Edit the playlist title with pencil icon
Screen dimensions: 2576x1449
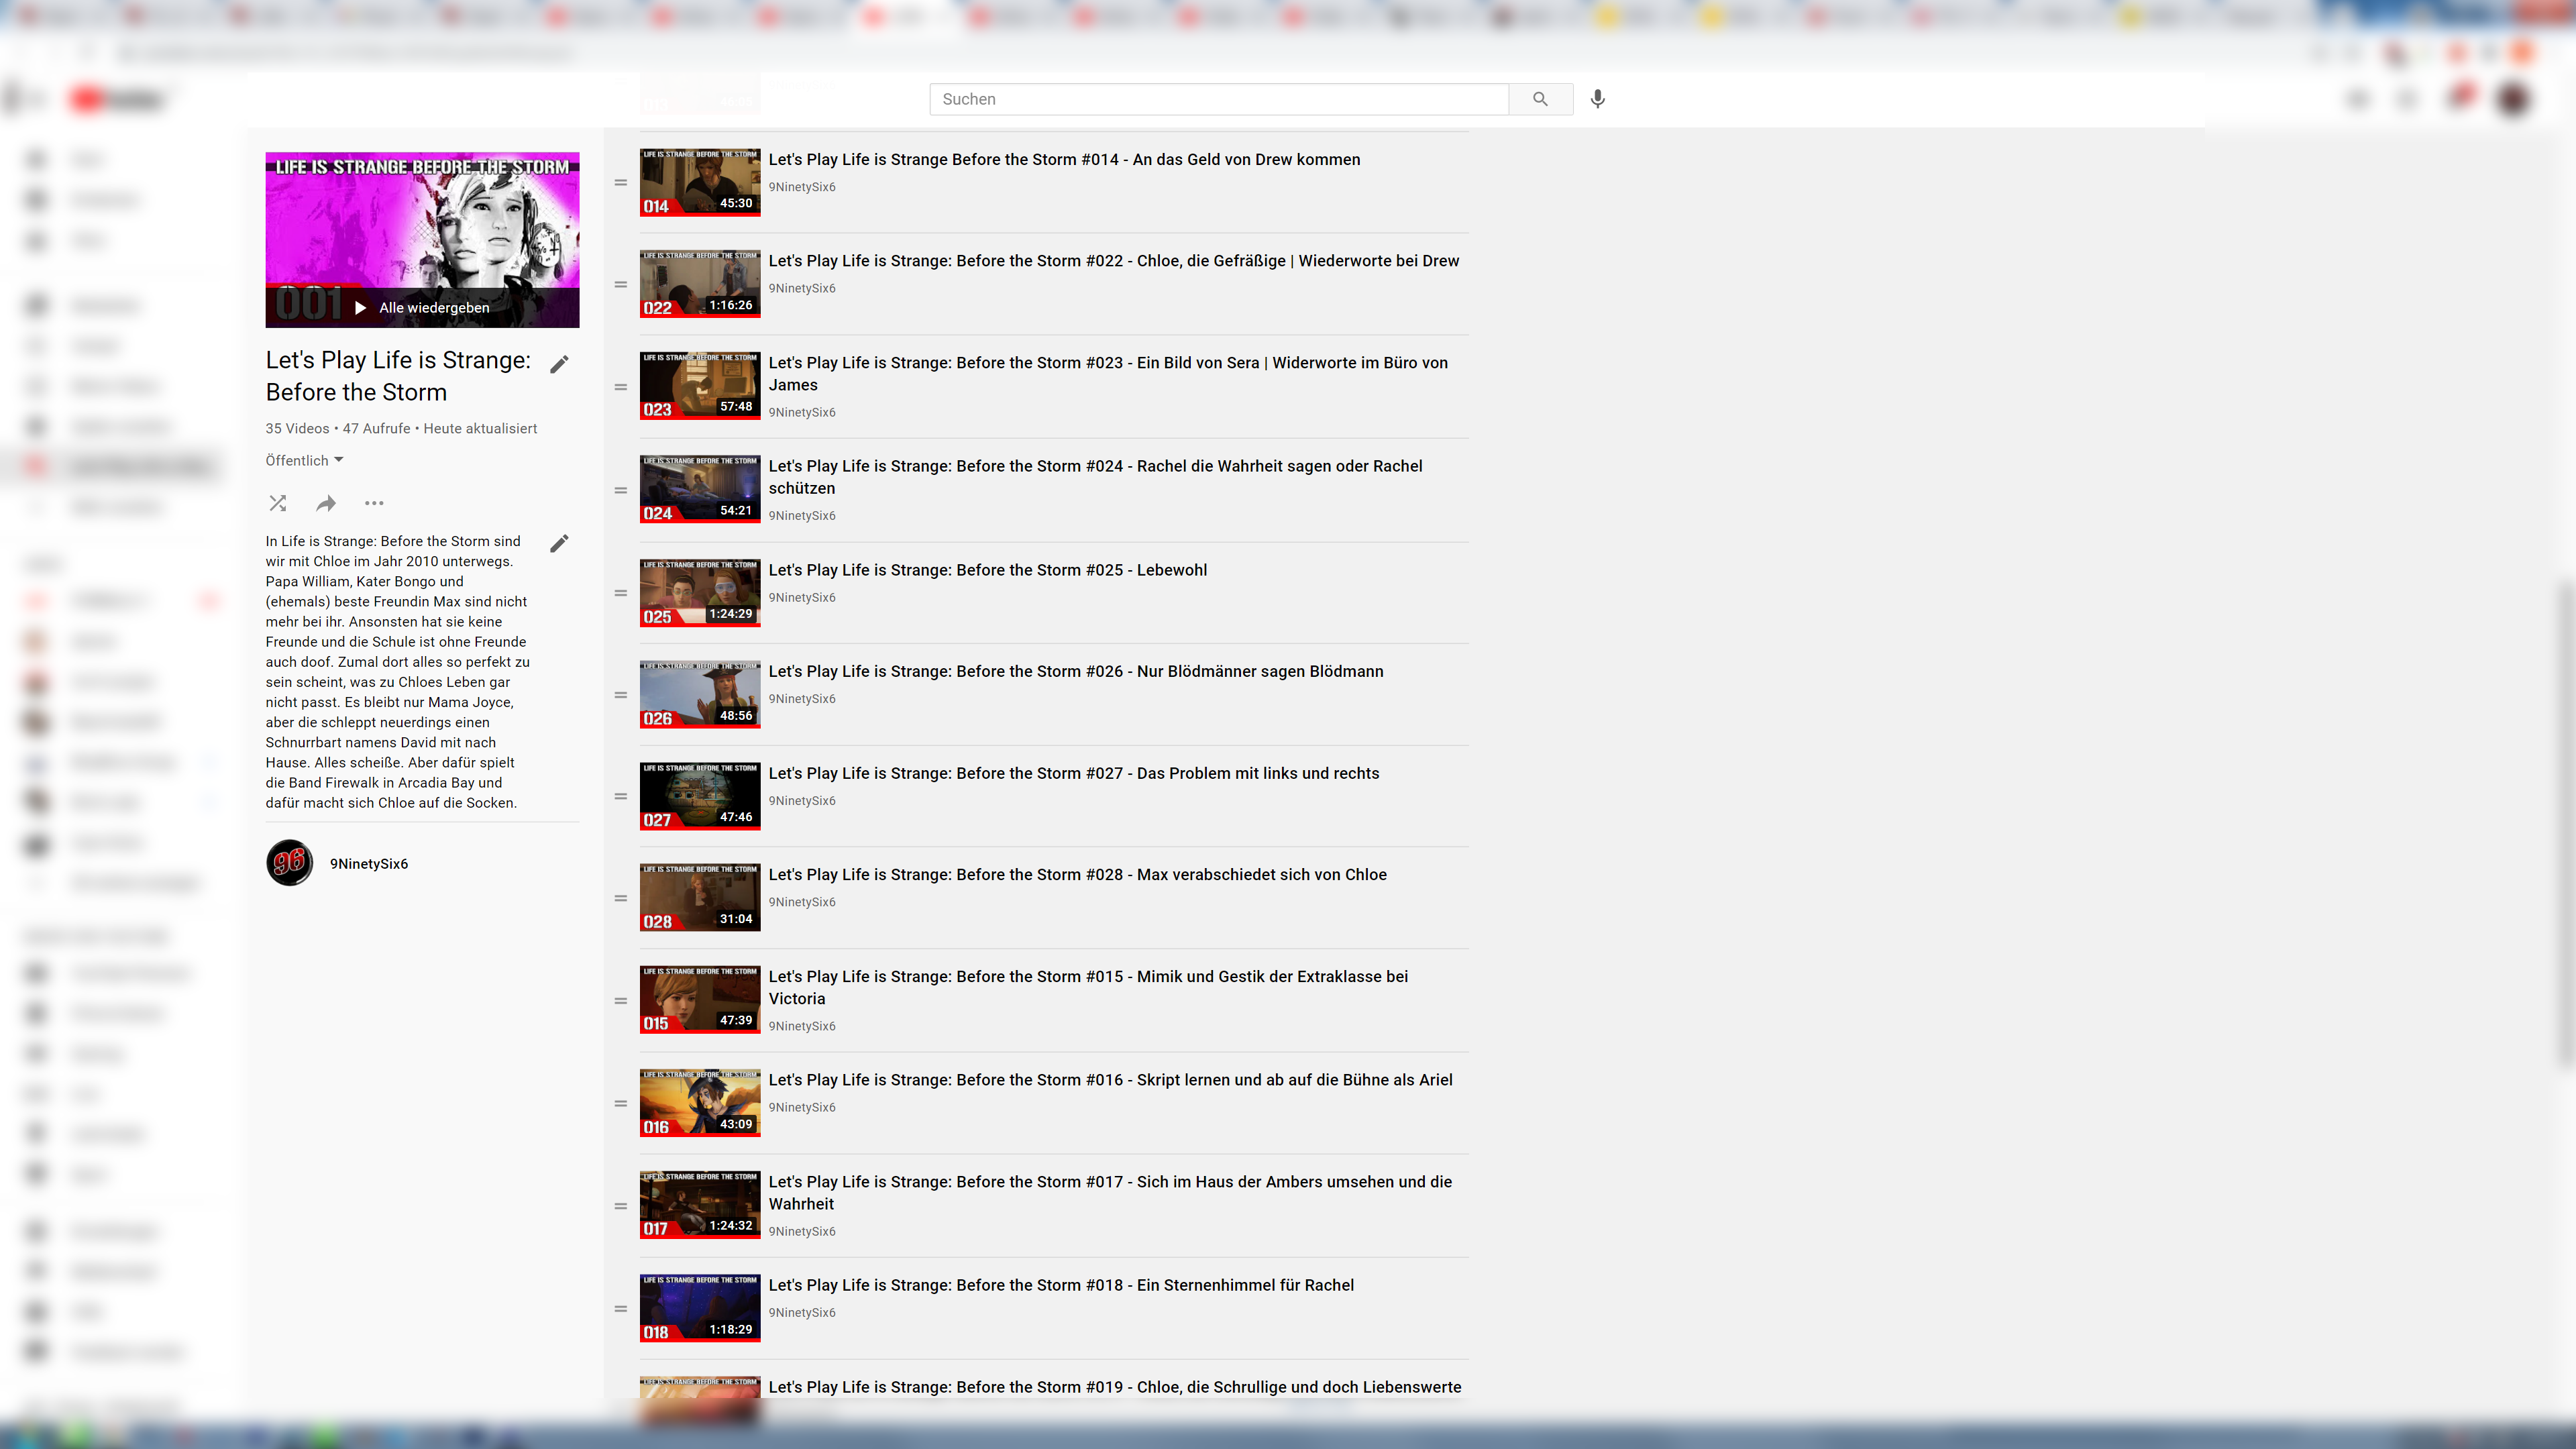[559, 364]
